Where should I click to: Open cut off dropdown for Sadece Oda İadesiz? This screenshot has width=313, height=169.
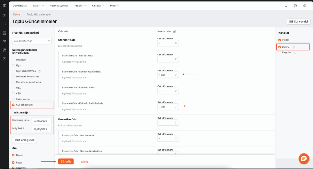(x=168, y=75)
